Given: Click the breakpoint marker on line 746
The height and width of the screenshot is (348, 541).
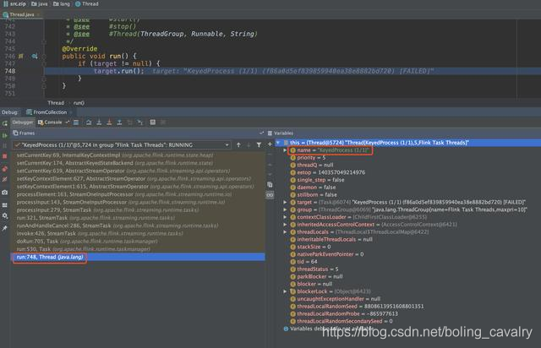Looking at the screenshot, I should tap(21, 56).
